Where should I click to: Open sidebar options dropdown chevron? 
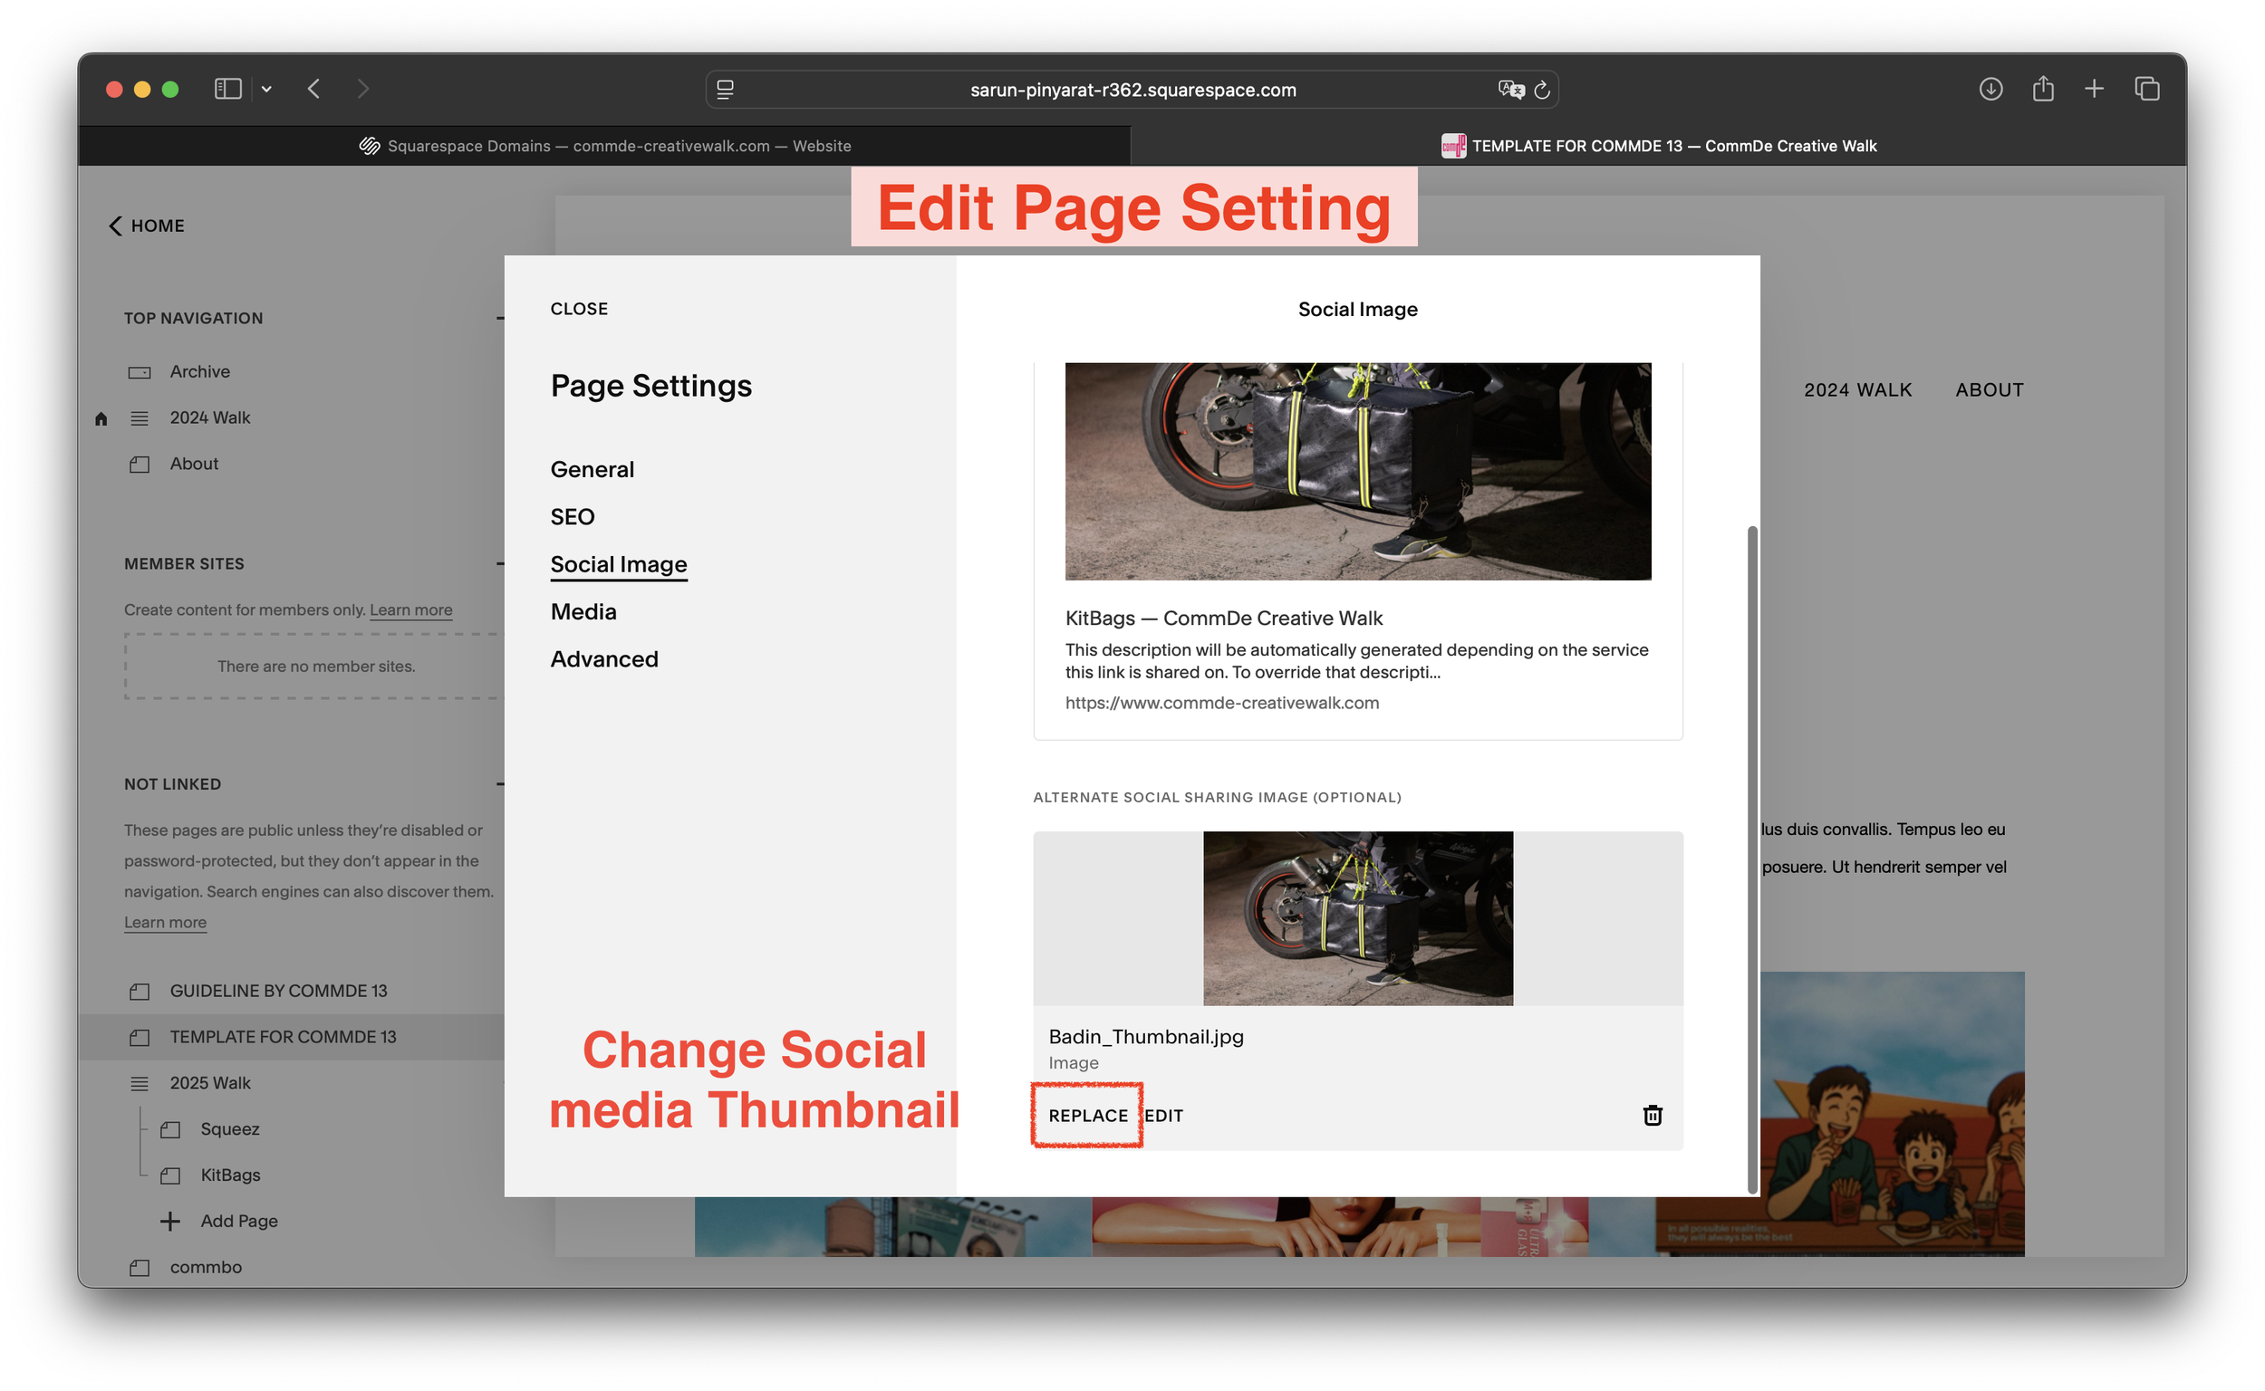coord(267,90)
